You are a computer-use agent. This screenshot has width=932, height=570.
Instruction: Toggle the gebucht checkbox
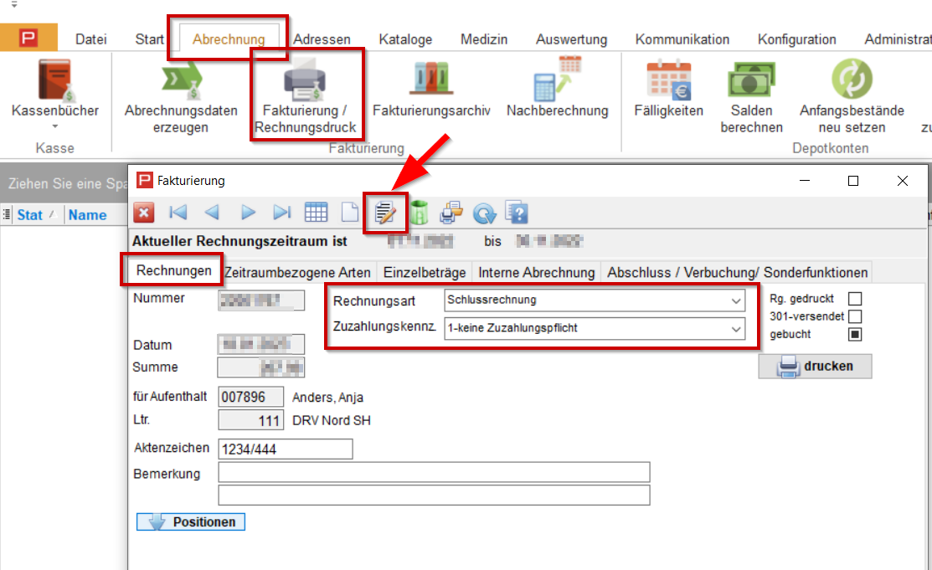point(855,335)
